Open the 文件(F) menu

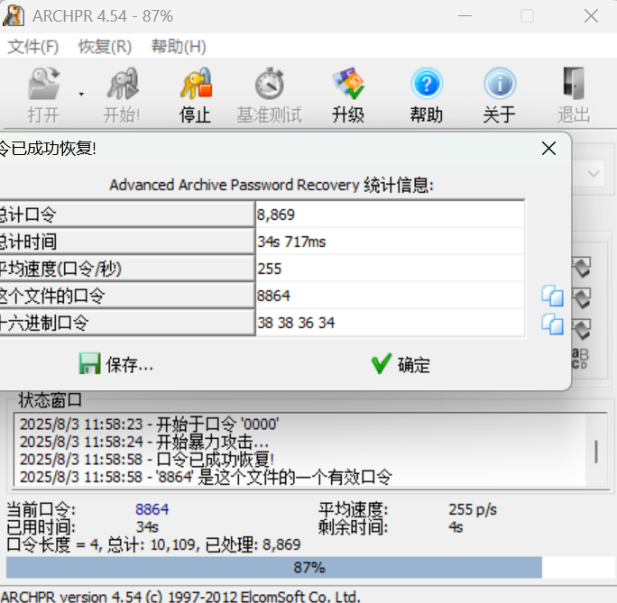(x=33, y=46)
